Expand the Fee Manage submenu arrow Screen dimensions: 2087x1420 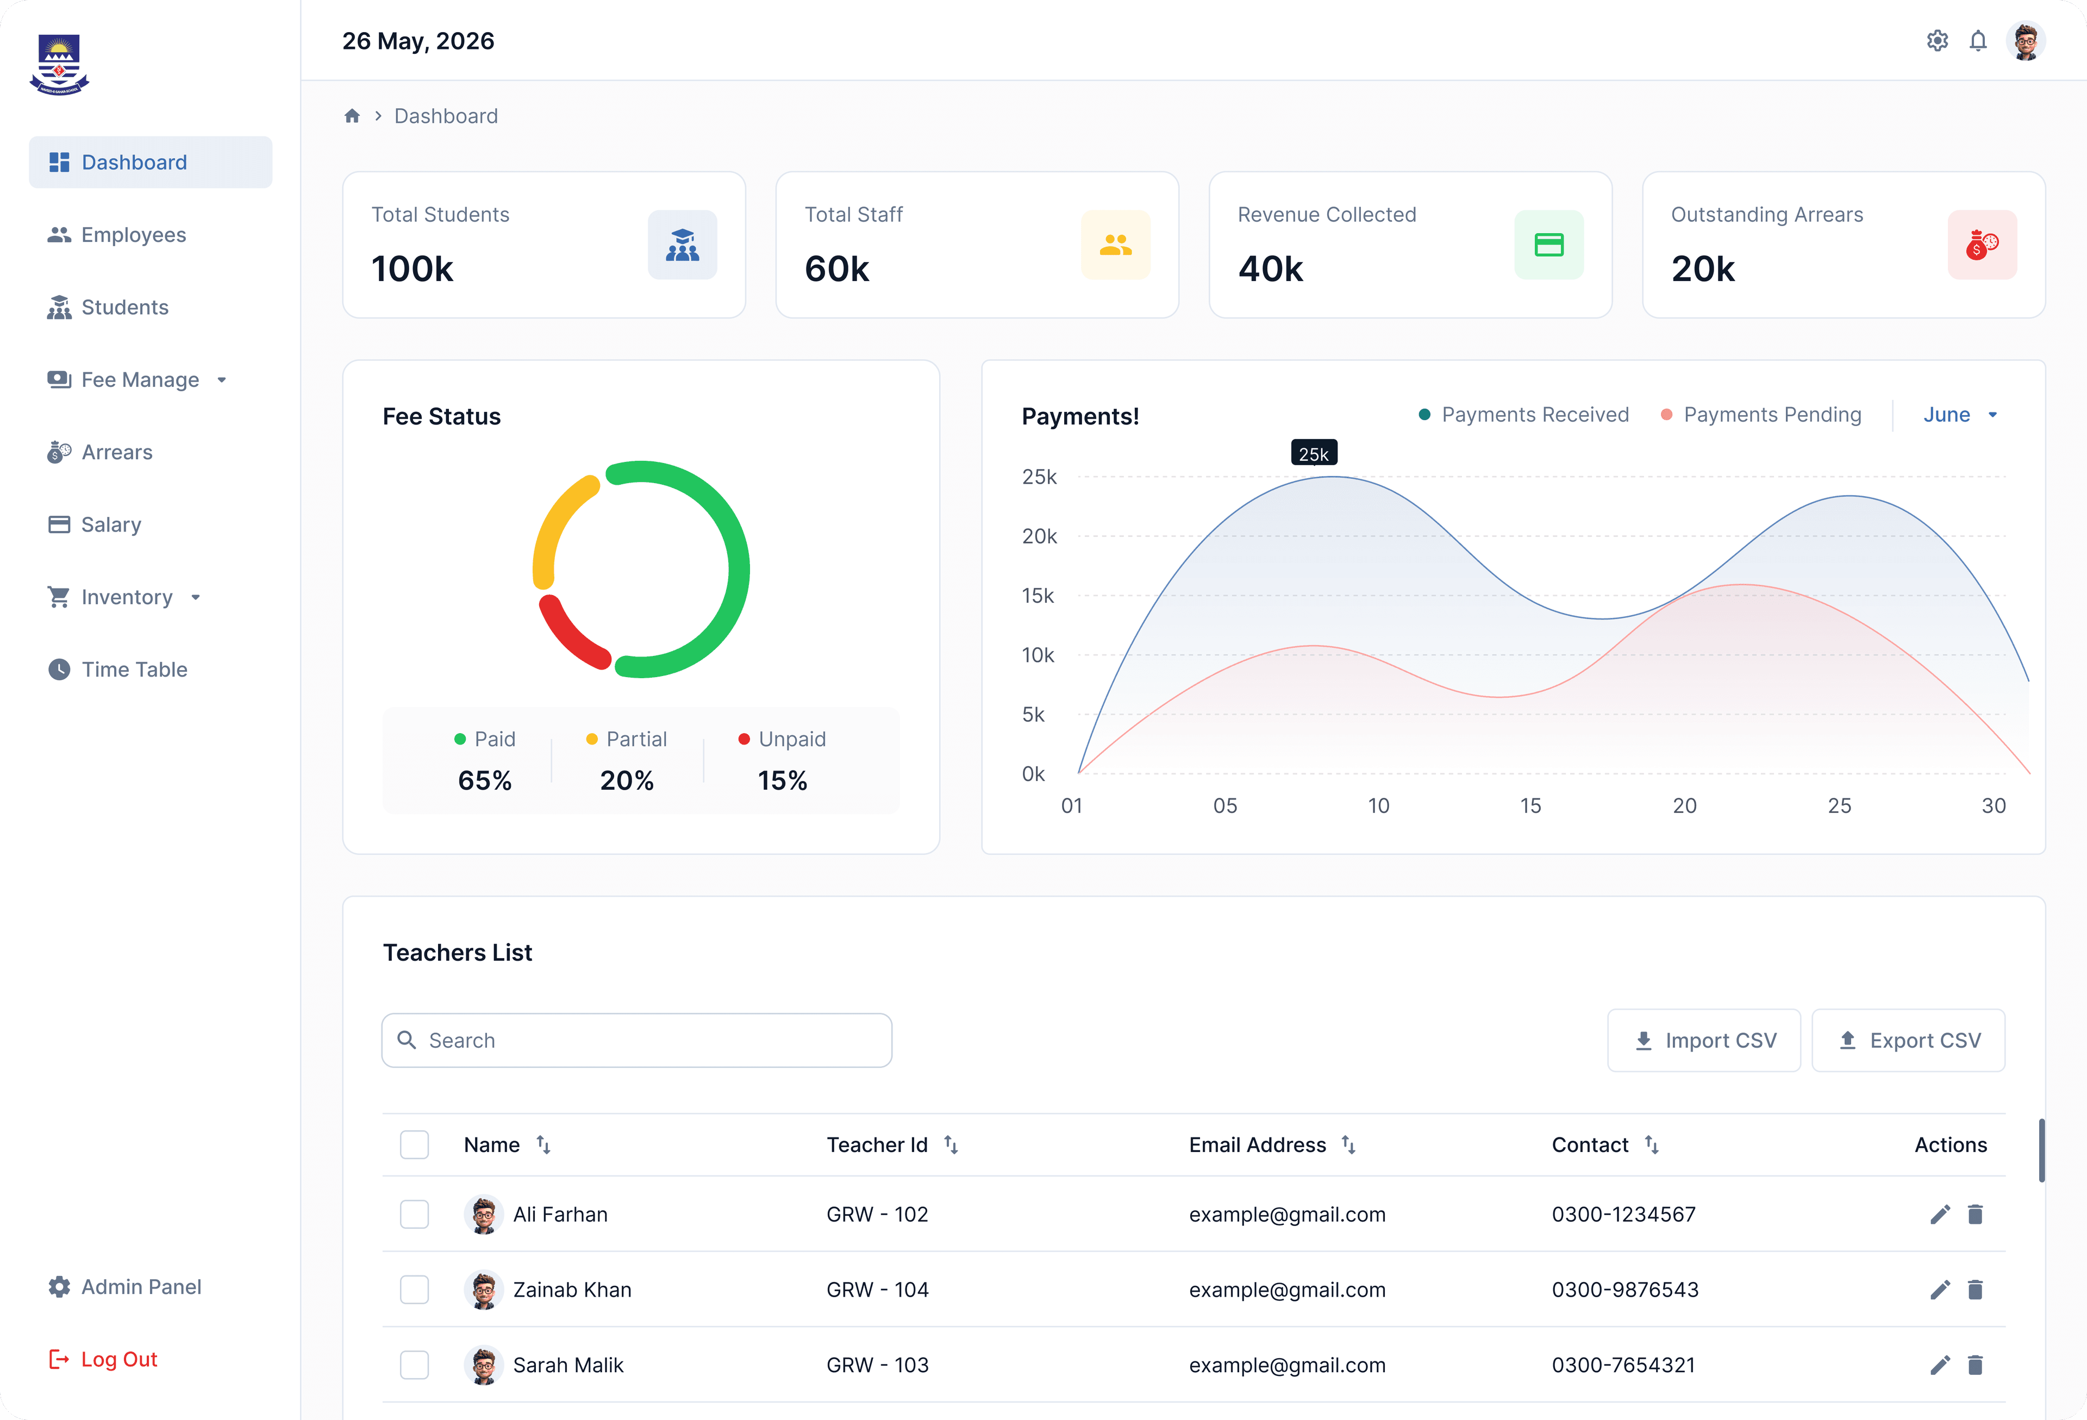click(222, 380)
